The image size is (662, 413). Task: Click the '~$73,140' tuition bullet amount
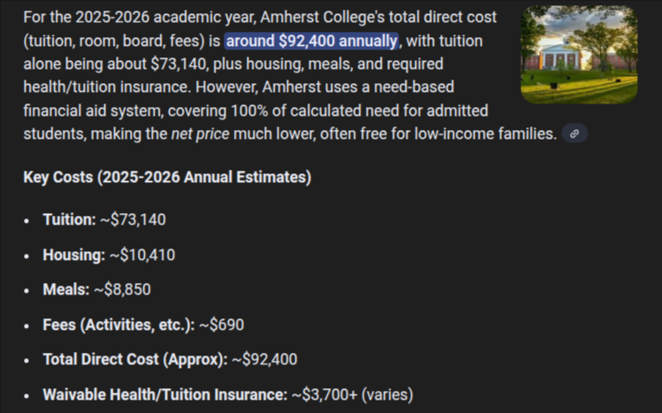pos(133,219)
